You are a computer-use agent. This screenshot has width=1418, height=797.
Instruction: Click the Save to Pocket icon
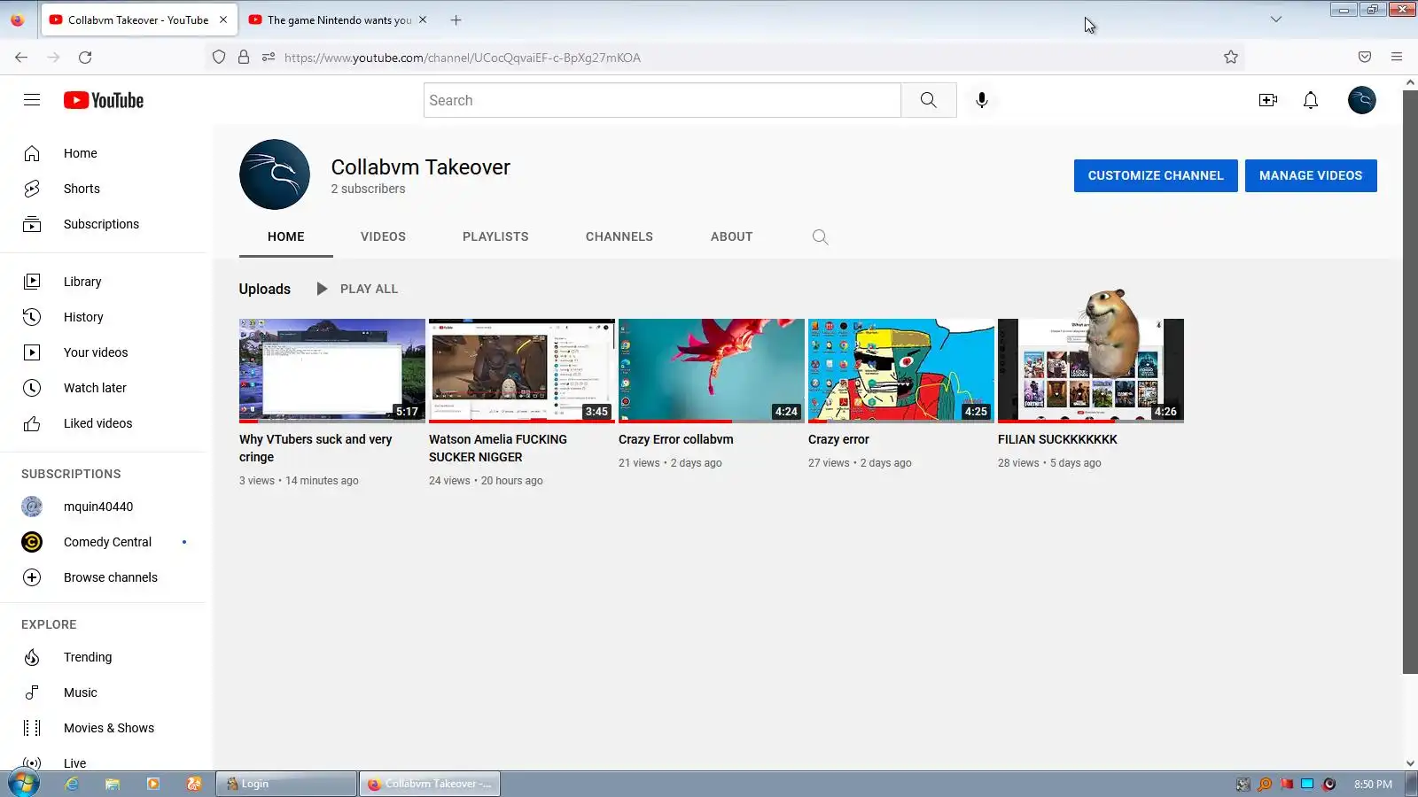[x=1365, y=58]
